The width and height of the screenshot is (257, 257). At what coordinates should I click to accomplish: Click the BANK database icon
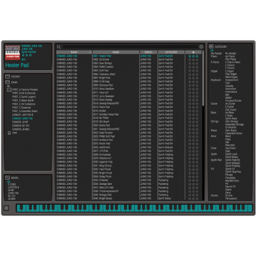point(7,82)
